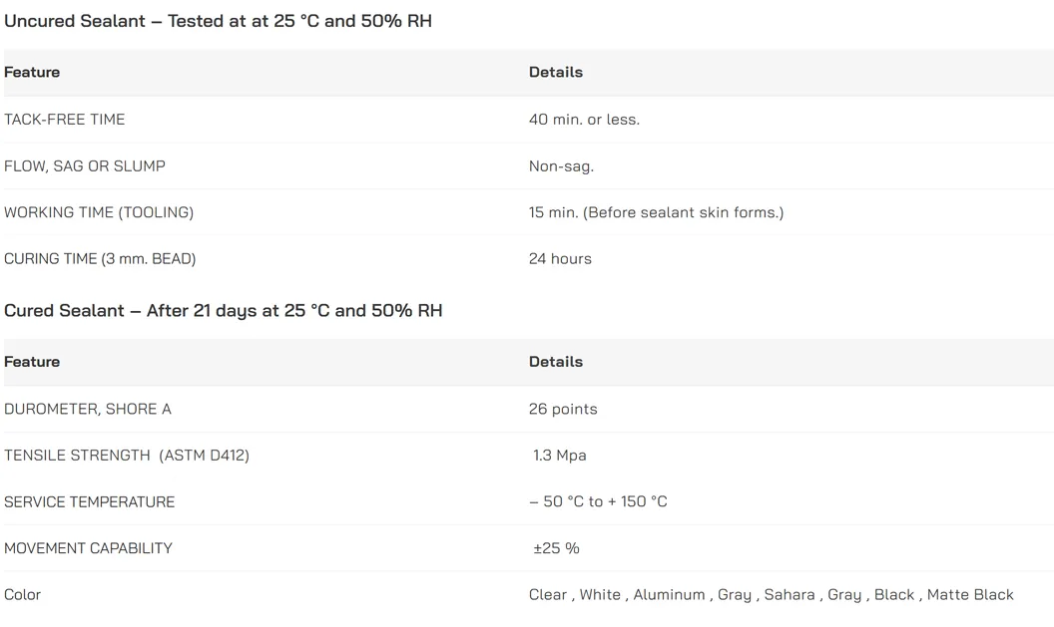Select the WORKING TIME (TOOLING) label
This screenshot has height=627, width=1054.
pyautogui.click(x=99, y=212)
